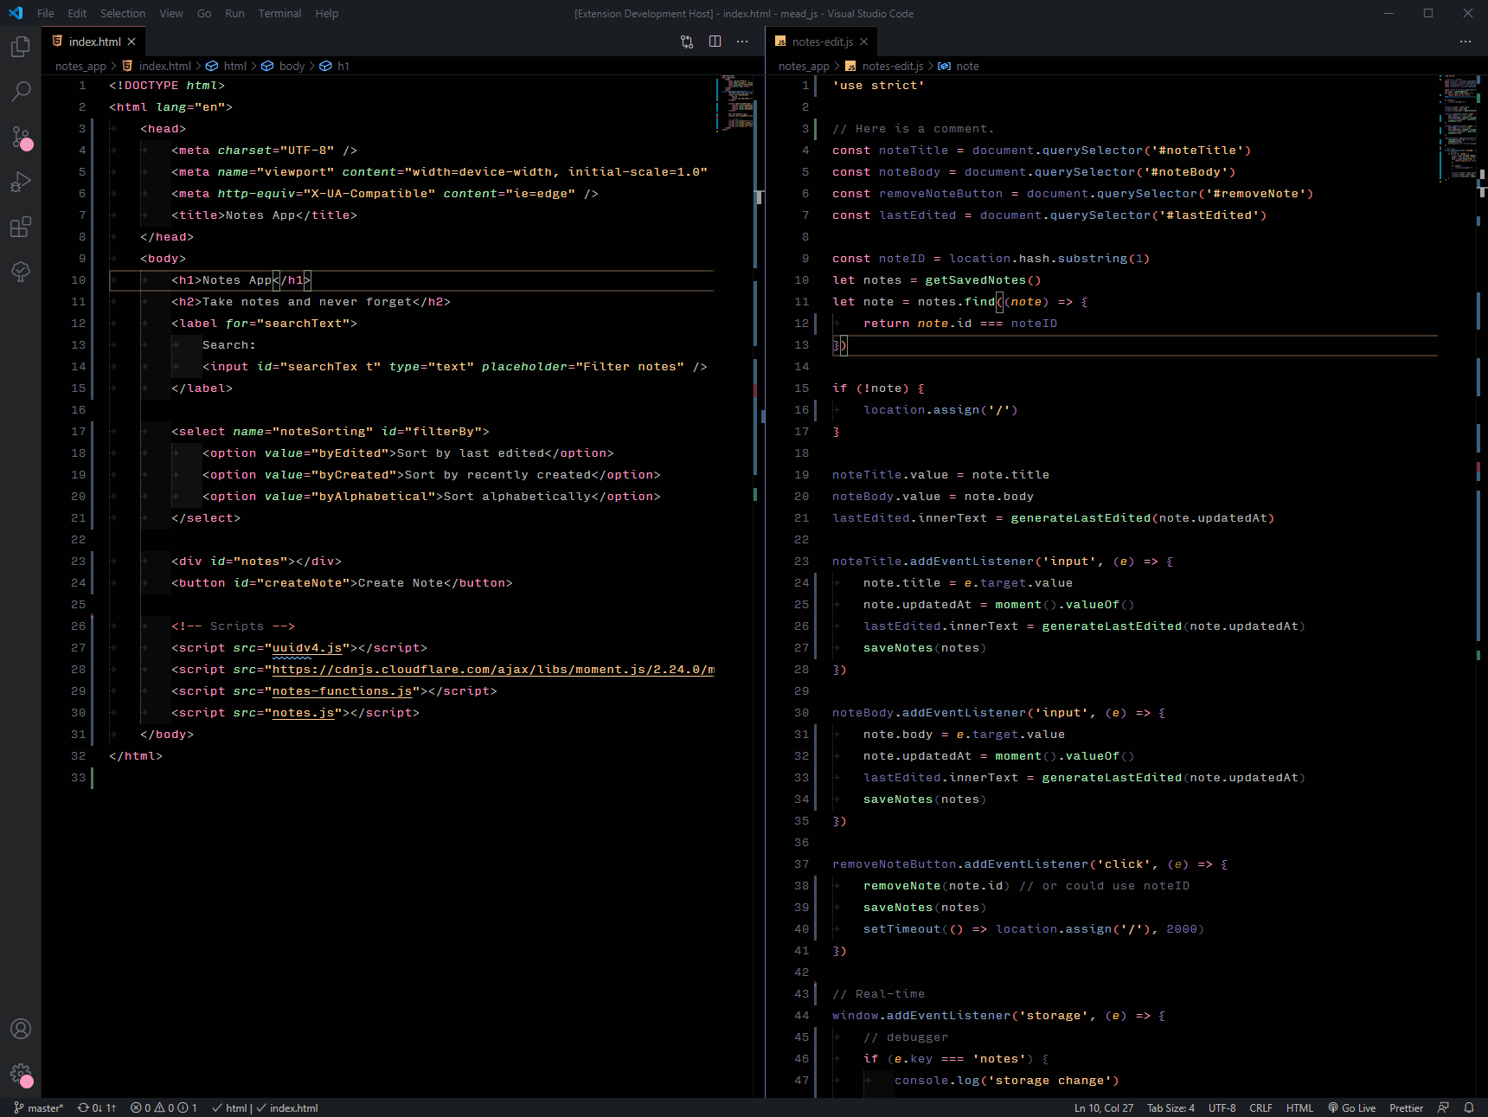Image resolution: width=1488 pixels, height=1117 pixels.
Task: Start Go Live server from status bar
Action: tap(1352, 1107)
